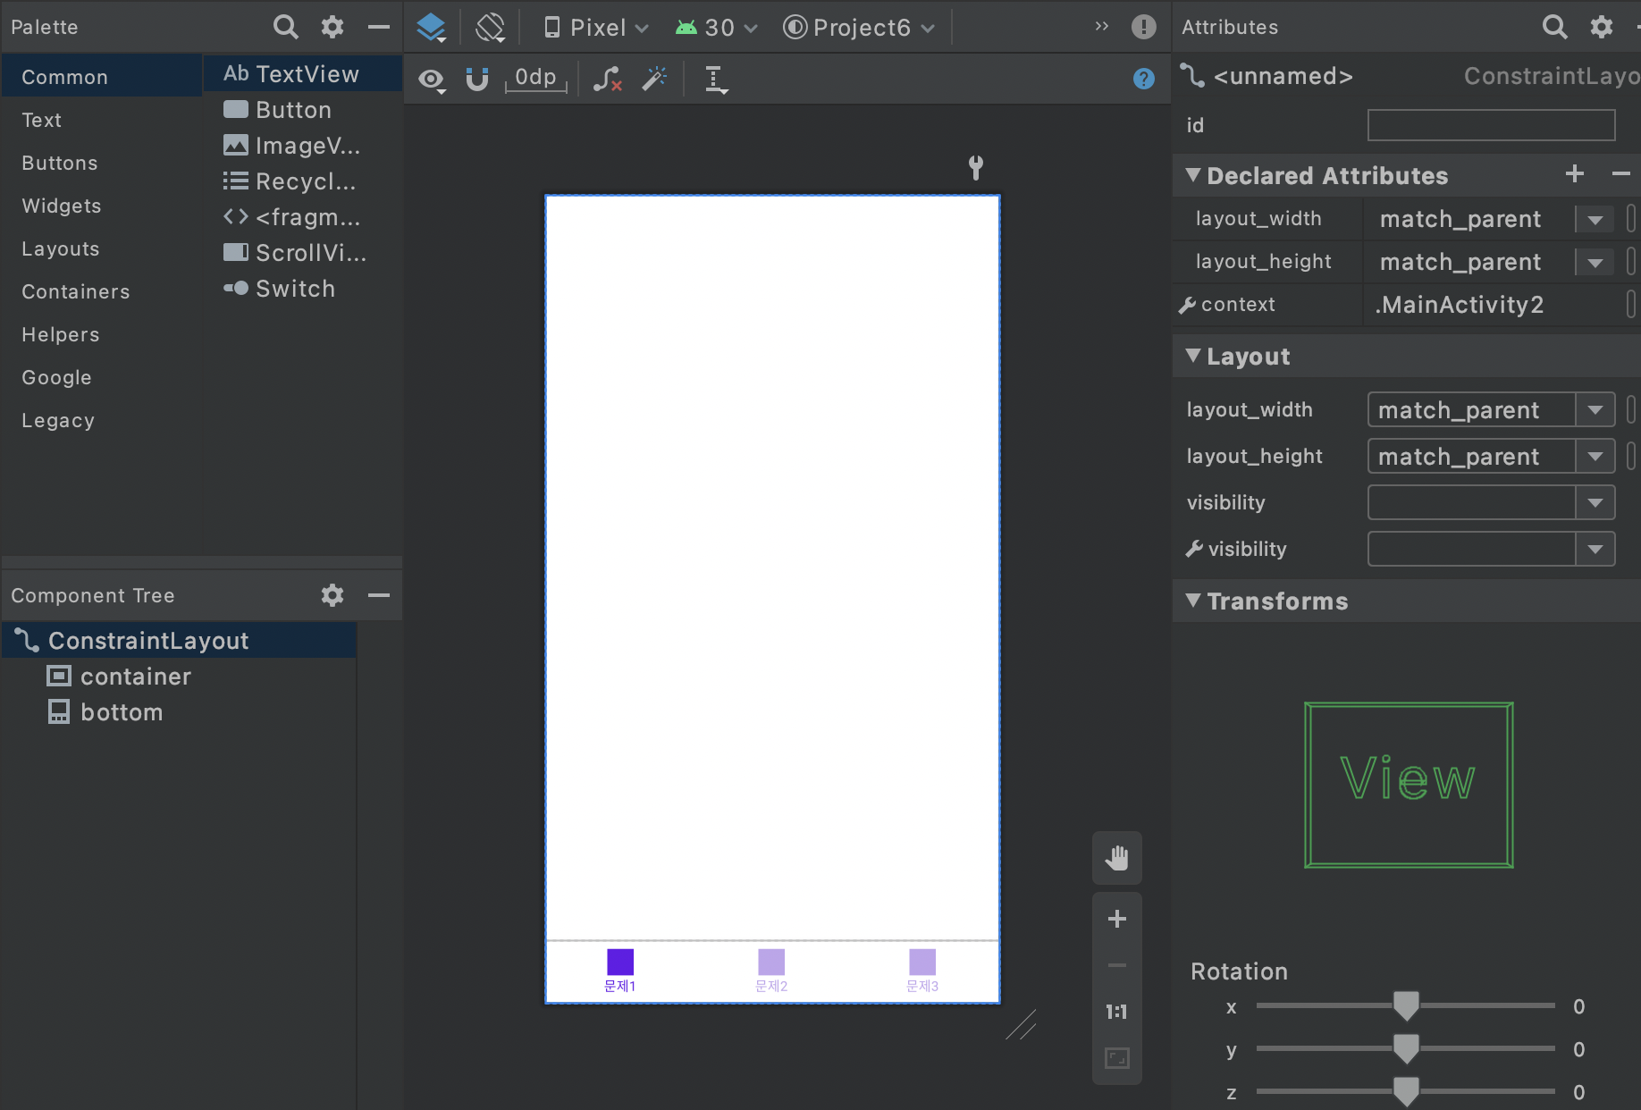The height and width of the screenshot is (1110, 1641).
Task: Infer constraints with magic wand
Action: [655, 79]
